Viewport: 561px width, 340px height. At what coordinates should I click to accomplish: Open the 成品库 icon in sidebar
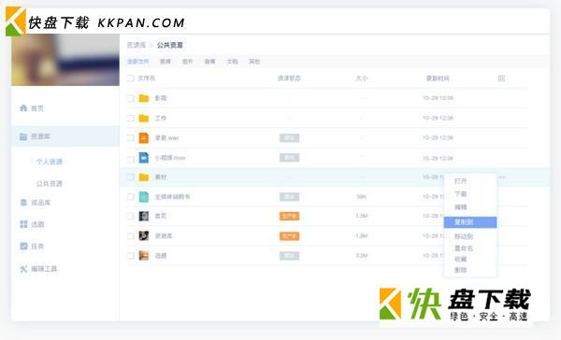23,203
